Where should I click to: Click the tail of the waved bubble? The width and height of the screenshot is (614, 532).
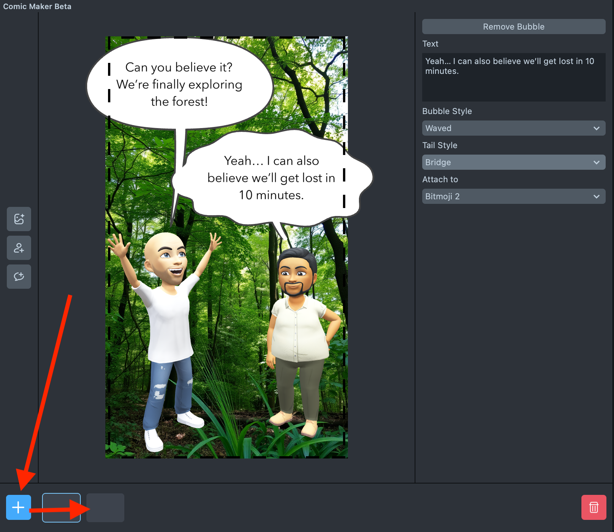(280, 230)
